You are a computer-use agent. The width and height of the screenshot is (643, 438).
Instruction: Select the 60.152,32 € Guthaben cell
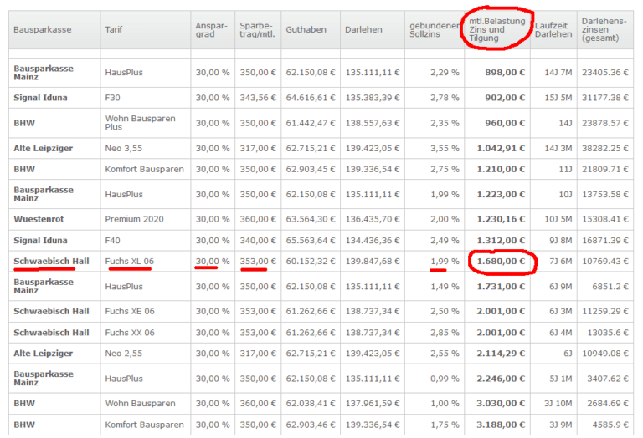pos(311,261)
